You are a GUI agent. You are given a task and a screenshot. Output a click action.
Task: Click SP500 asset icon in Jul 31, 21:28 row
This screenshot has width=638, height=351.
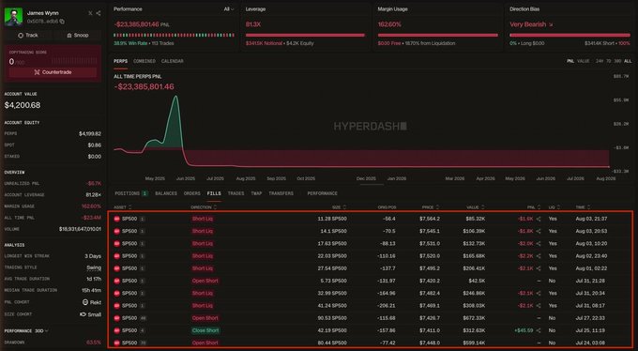[116, 281]
